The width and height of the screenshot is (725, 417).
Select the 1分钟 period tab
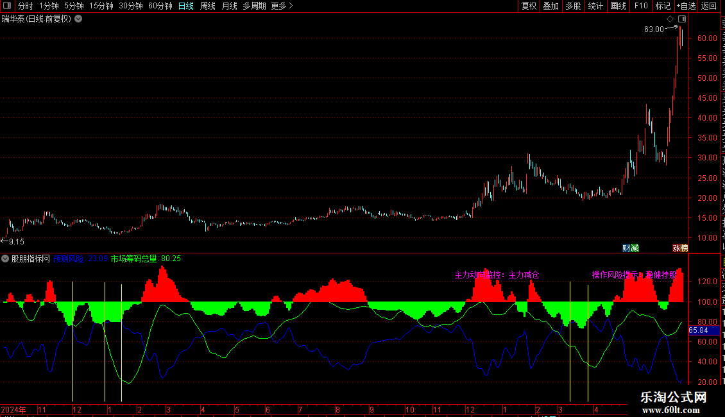[49, 6]
